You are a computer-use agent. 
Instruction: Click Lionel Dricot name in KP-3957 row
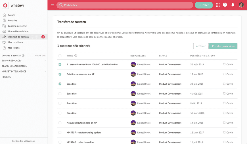tap(144, 133)
